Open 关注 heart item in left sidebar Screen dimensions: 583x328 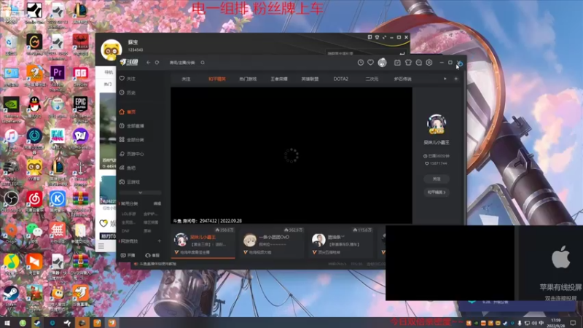coord(128,79)
